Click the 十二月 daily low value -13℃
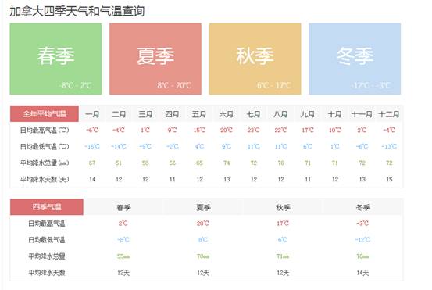The image size is (432, 290). [x=389, y=146]
